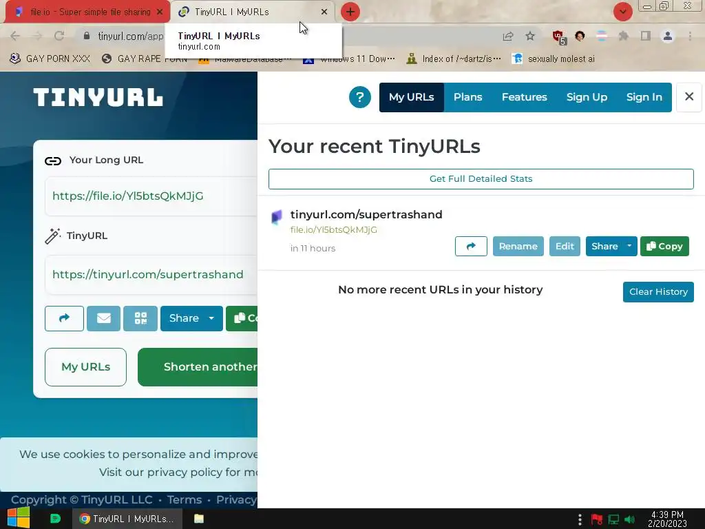The height and width of the screenshot is (529, 705).
Task: Open the extensions puzzle piece icon
Action: pos(623,36)
